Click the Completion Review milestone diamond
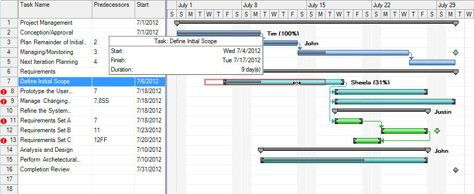 [455, 170]
